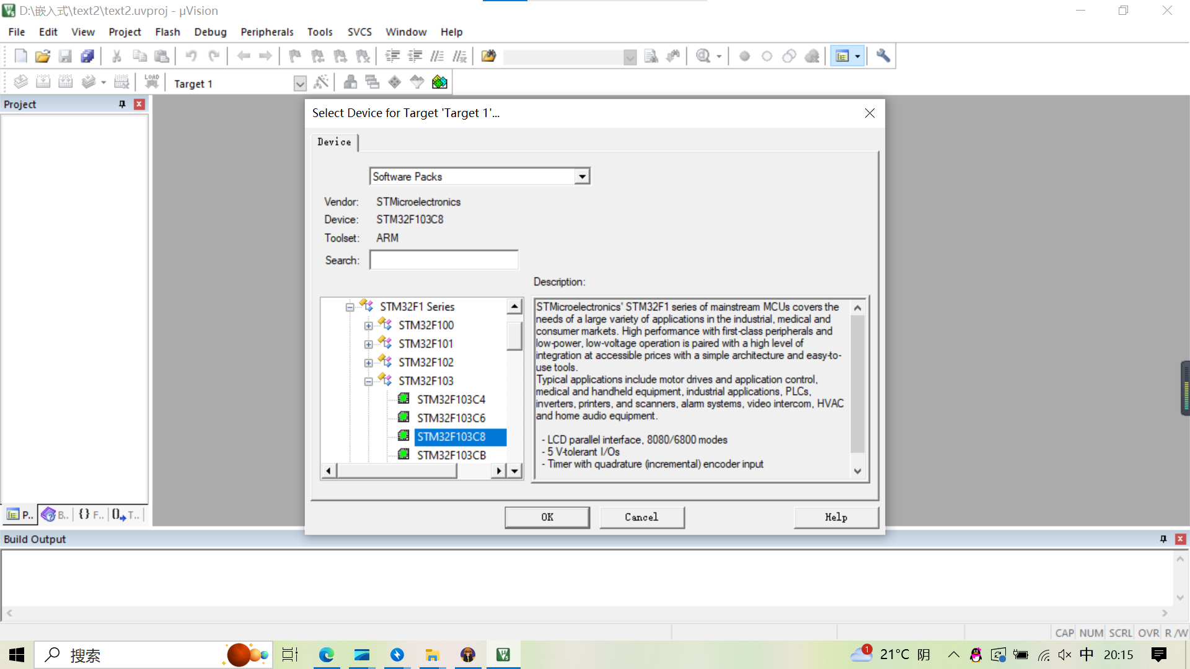Click the Manage Project Items icon

click(350, 82)
